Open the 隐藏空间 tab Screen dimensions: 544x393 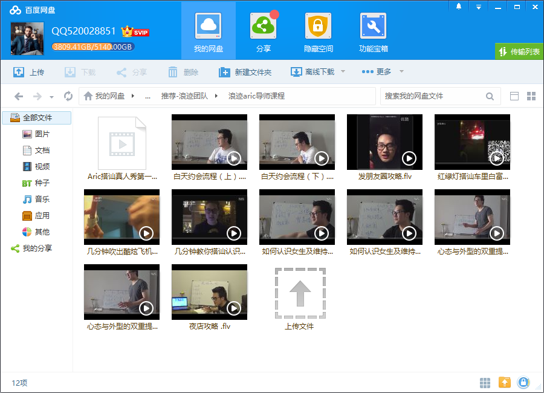point(318,32)
